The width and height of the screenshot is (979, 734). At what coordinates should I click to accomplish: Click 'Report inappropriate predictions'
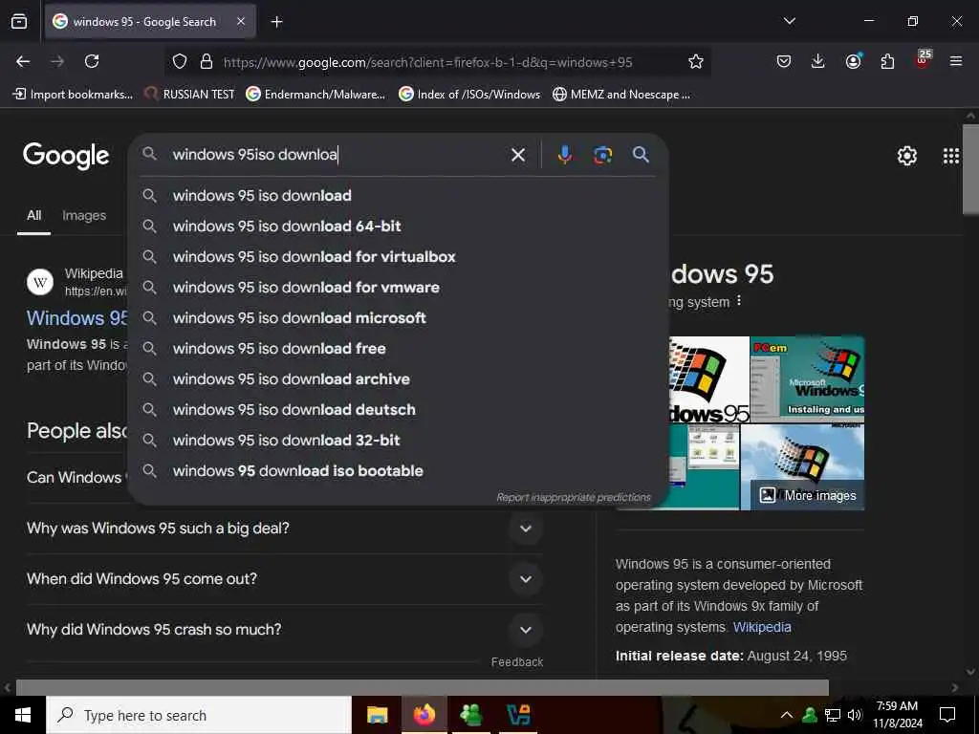point(574,497)
